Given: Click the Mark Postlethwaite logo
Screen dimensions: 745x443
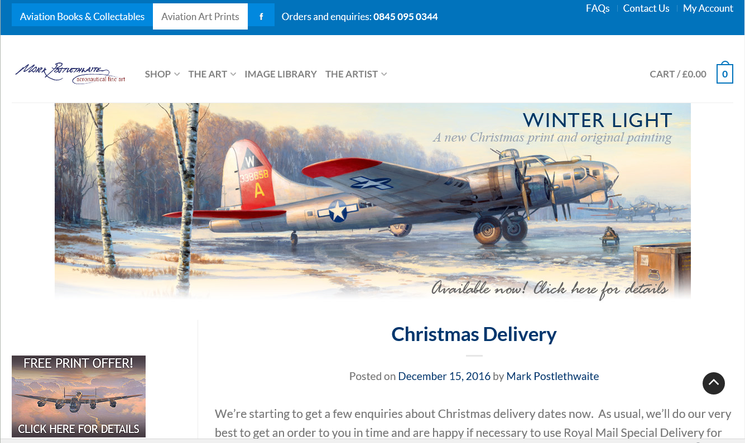Looking at the screenshot, I should coord(70,74).
